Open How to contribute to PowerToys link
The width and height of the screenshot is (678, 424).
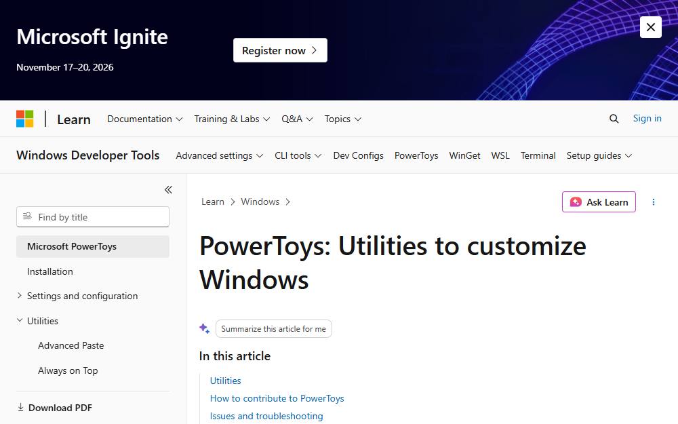click(277, 398)
